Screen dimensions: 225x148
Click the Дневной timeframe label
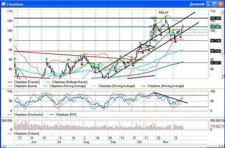[x=197, y=4]
